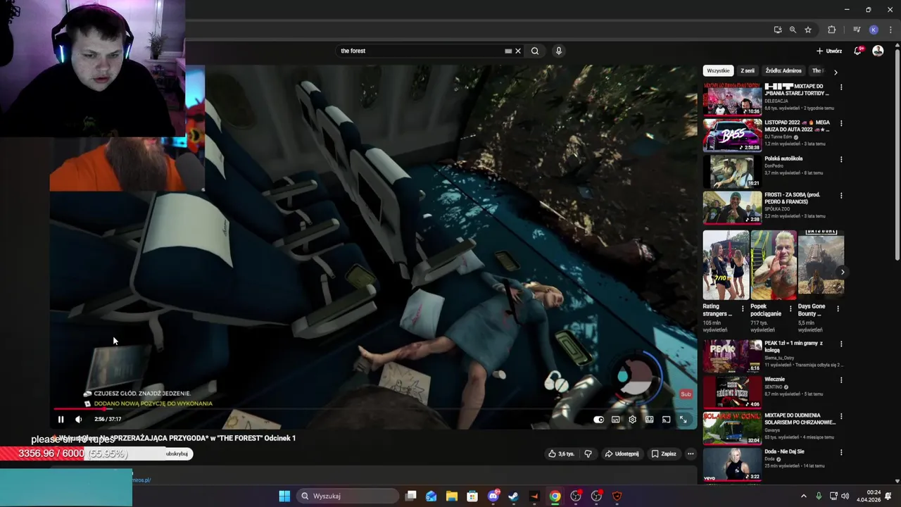Open Polska autoškola video title
The width and height of the screenshot is (901, 507).
[783, 158]
